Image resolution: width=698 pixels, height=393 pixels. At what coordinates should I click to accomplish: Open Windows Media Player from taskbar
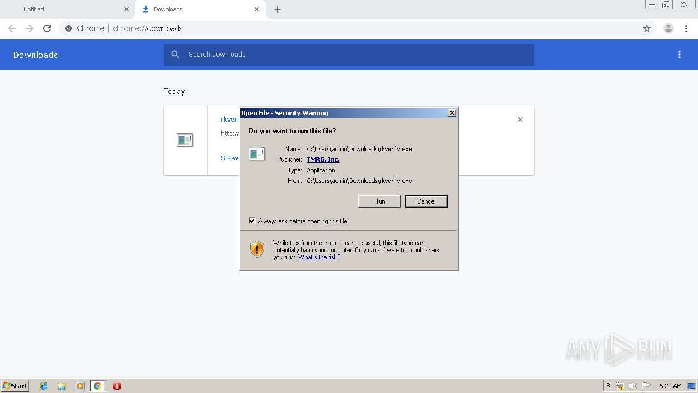pyautogui.click(x=80, y=386)
